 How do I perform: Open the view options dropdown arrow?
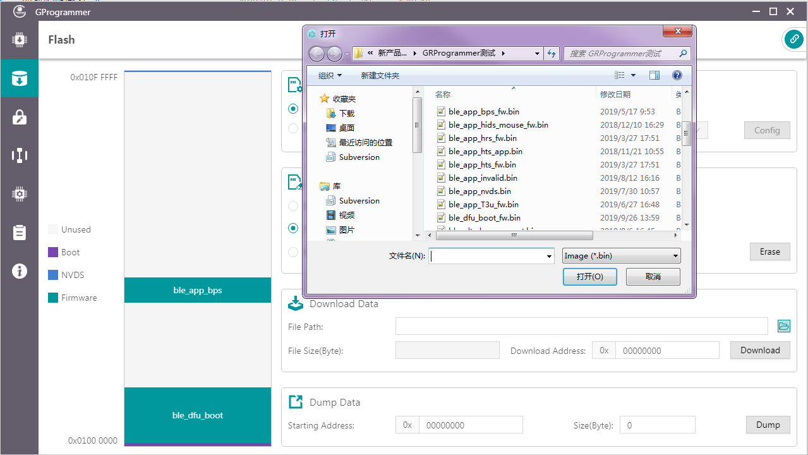pos(634,76)
